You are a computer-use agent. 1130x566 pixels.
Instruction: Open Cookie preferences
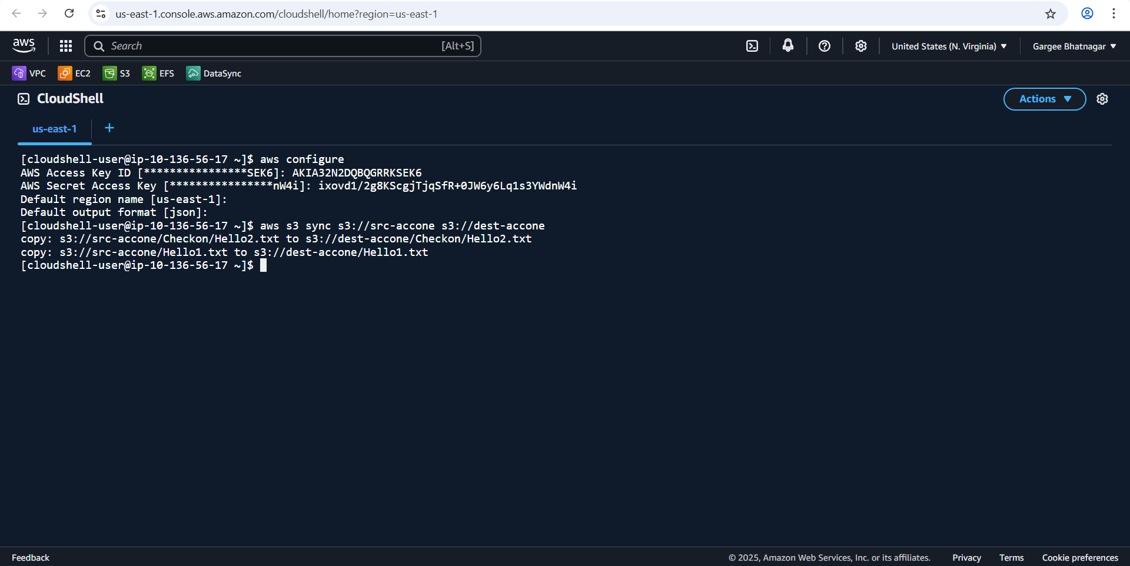1080,558
